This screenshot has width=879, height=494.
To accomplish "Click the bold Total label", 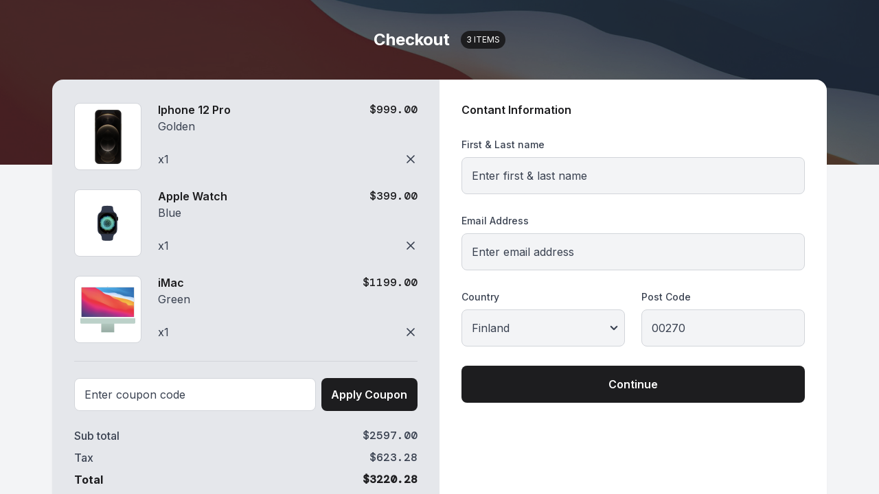I will pos(89,480).
